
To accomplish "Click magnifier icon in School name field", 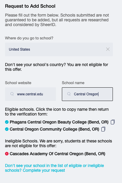I will click(x=69, y=94).
